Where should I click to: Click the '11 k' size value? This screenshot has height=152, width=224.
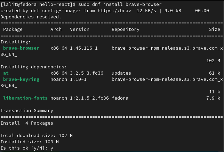pos(215,92)
